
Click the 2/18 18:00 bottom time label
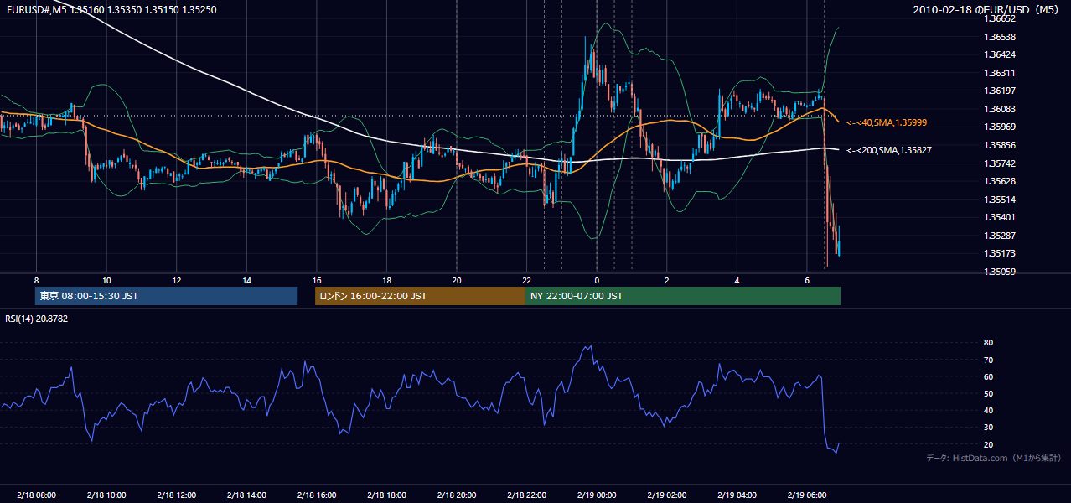[386, 495]
